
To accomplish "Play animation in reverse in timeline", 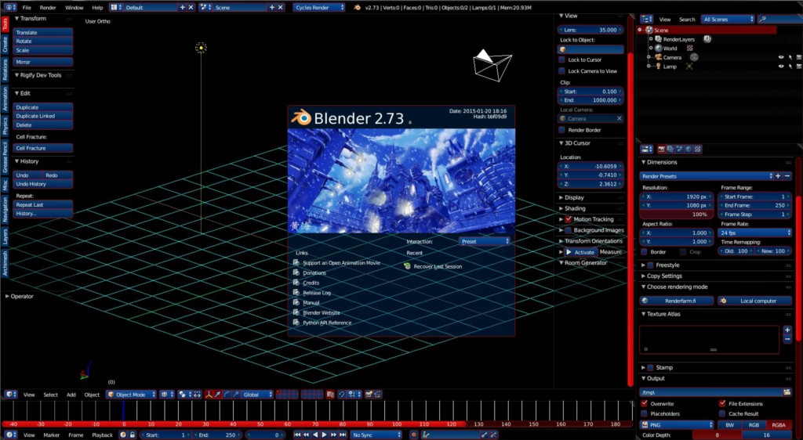I will coord(315,435).
